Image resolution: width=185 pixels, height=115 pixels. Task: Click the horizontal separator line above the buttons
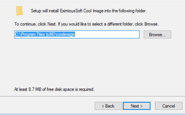click(x=92, y=96)
